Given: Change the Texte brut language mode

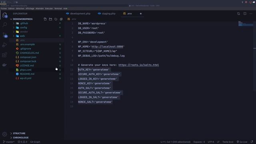Looking at the screenshot, I should click(228, 142).
